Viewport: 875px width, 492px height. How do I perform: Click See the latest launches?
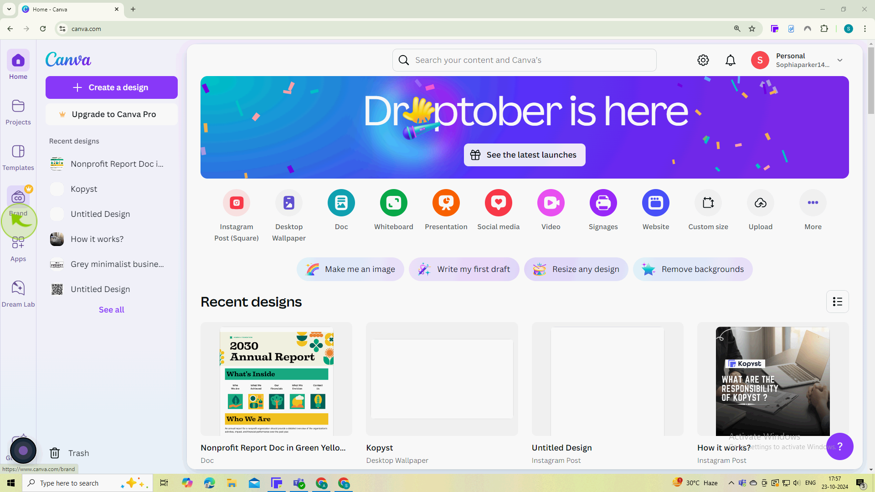[x=525, y=155]
